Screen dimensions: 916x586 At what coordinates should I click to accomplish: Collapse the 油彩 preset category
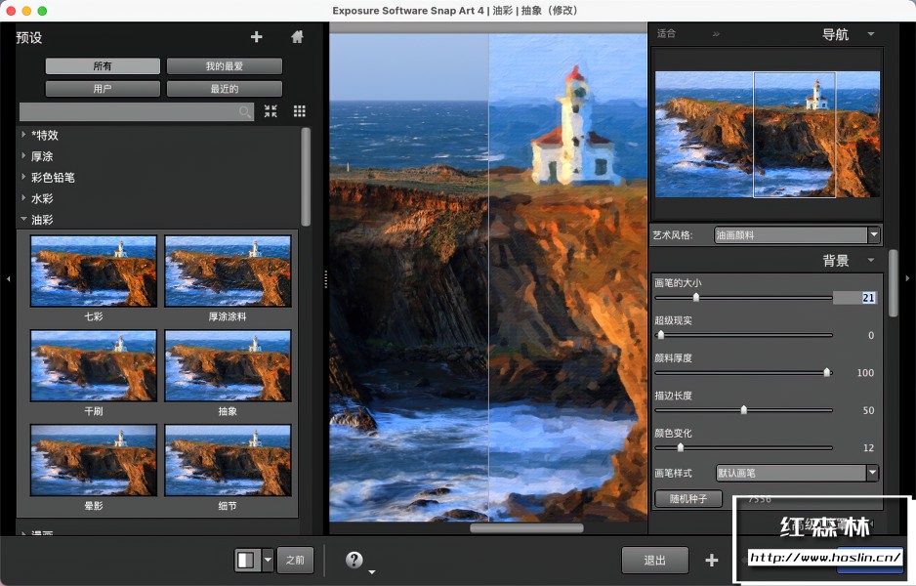point(39,219)
